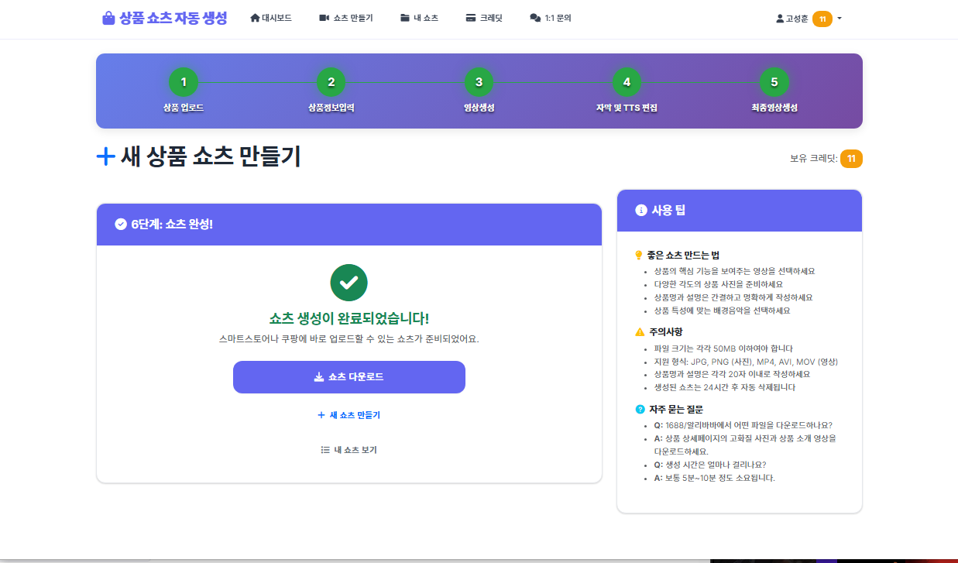Viewport: 958px width, 563px height.
Task: Expand the 고성훈 user dropdown
Action: click(x=840, y=19)
